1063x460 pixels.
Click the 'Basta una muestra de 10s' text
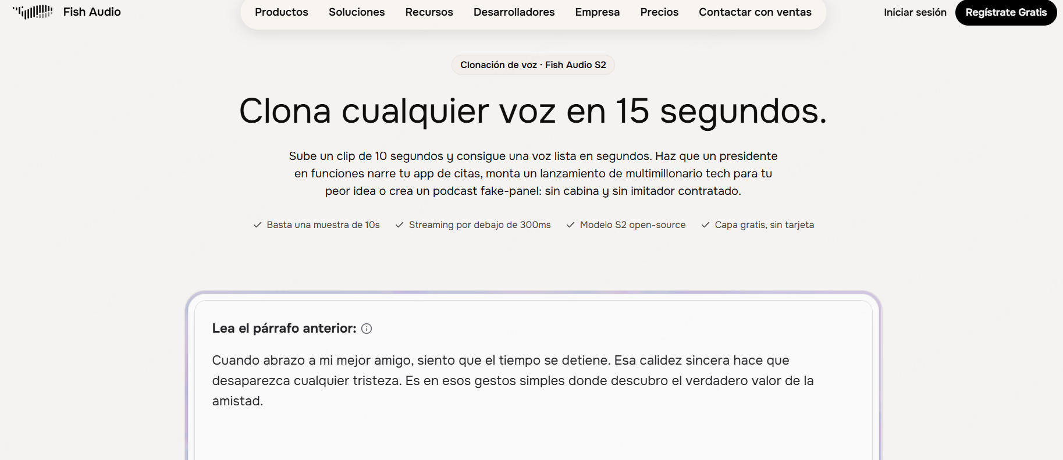[323, 225]
